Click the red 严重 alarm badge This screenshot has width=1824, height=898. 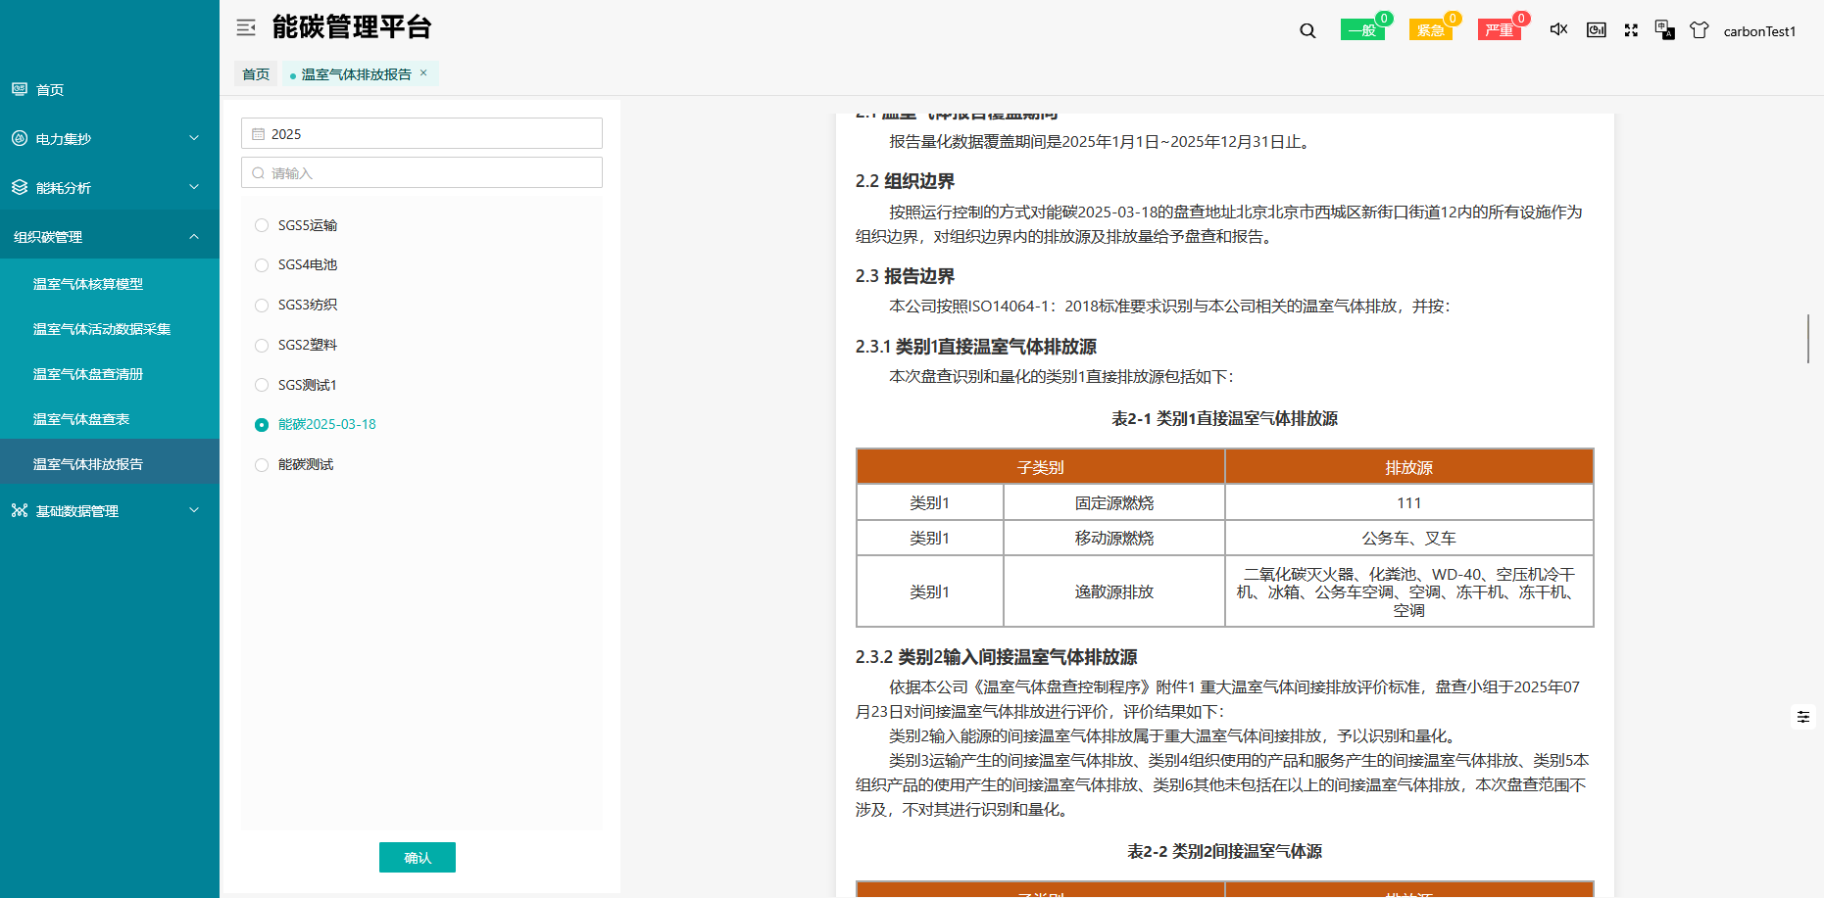(1499, 30)
